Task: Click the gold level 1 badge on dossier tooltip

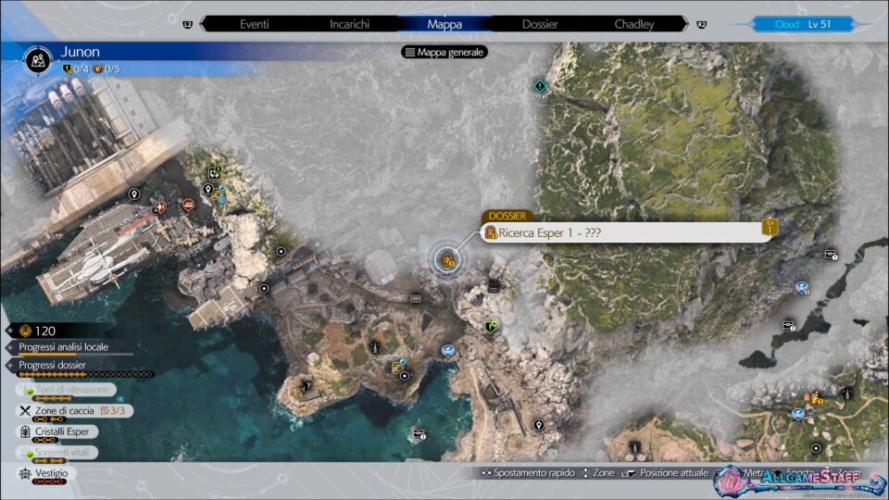Action: click(770, 226)
